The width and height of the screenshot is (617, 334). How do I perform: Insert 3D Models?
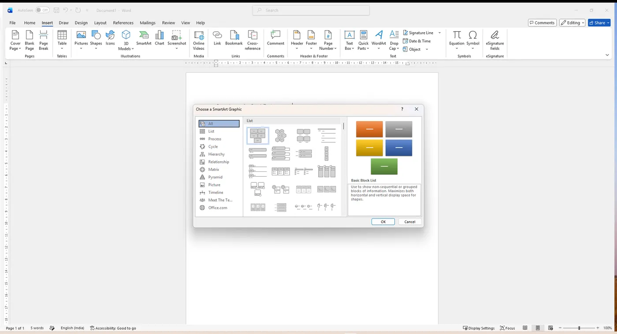click(126, 40)
